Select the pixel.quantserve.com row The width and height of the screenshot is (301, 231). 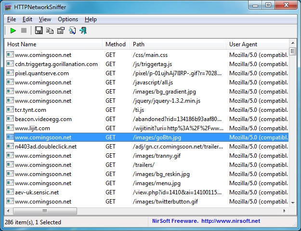pos(146,73)
